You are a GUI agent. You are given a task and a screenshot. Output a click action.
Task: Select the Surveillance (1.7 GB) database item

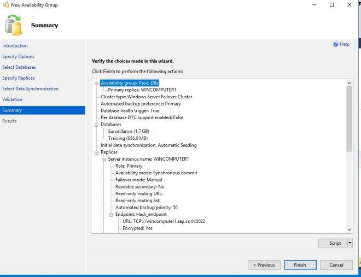click(x=127, y=132)
